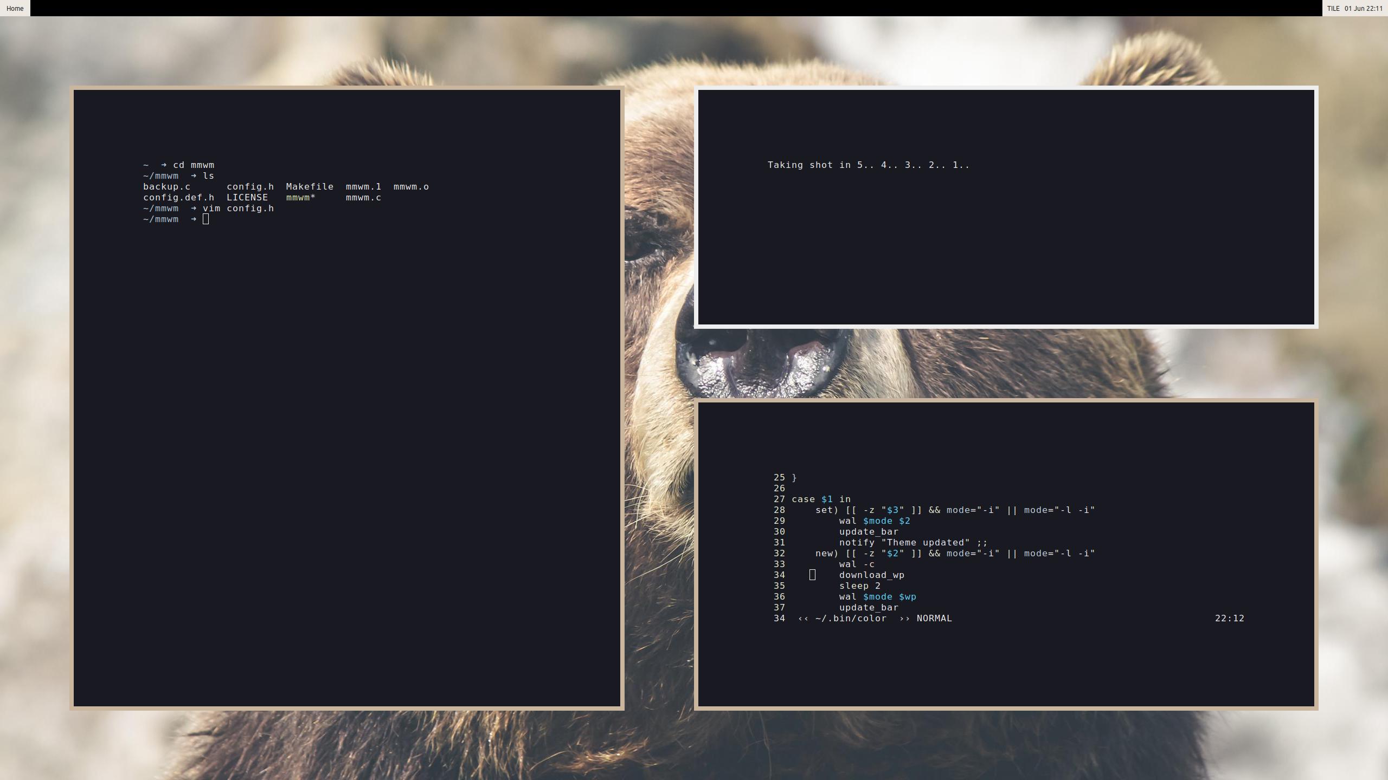Click the ~/.bin/color filename in statusline

click(850, 618)
